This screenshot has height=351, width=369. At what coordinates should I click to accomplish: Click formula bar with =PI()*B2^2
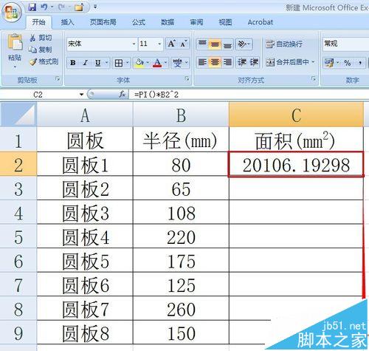coord(249,95)
